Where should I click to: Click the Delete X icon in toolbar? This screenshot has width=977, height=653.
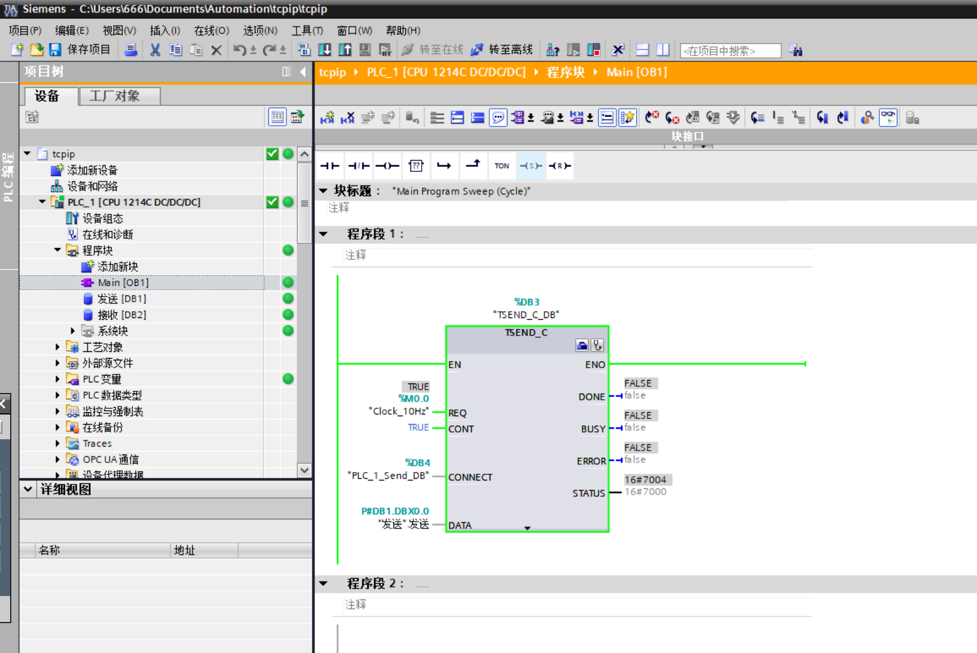click(216, 50)
